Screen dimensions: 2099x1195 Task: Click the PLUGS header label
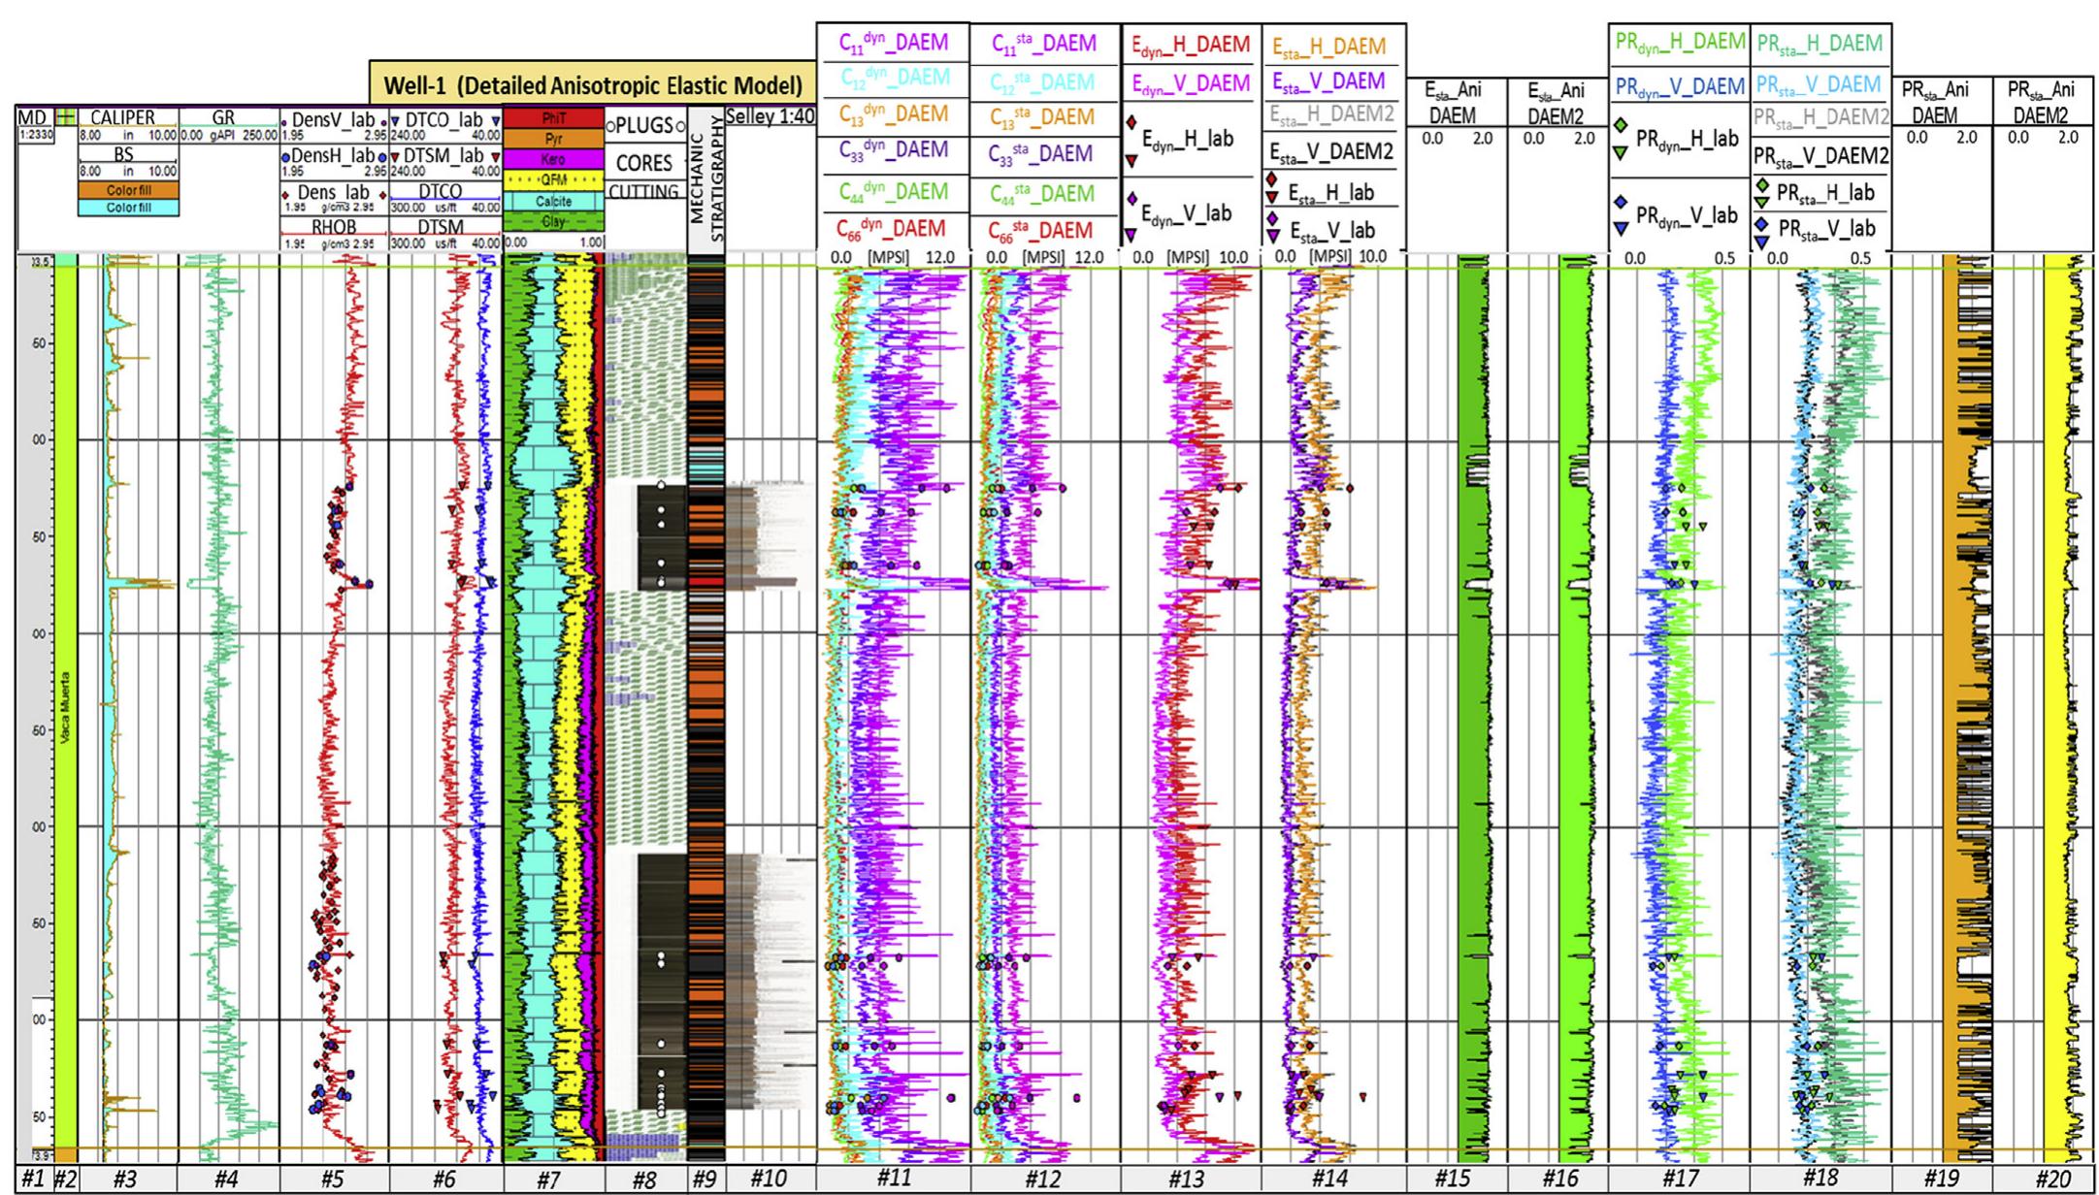click(644, 126)
